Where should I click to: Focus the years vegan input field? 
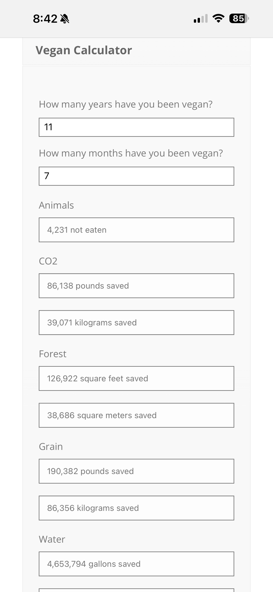coord(136,127)
